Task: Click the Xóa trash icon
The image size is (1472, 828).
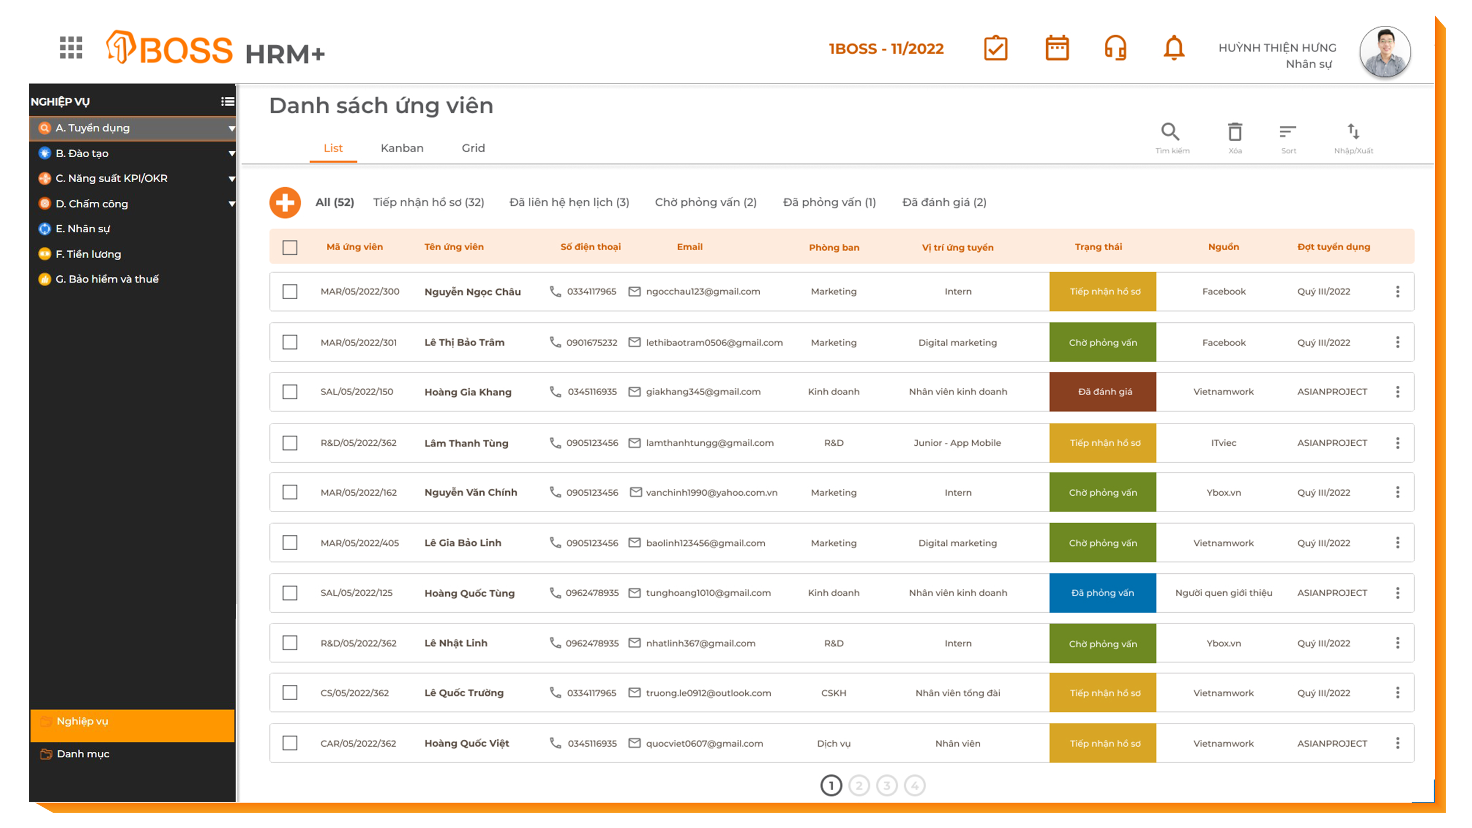Action: tap(1234, 132)
